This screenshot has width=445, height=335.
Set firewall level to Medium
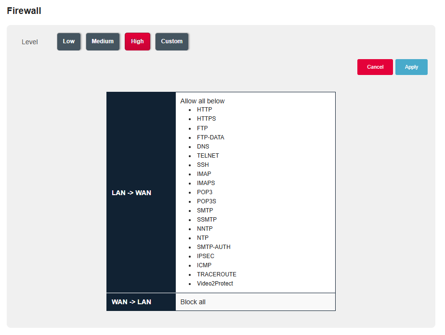click(x=103, y=41)
